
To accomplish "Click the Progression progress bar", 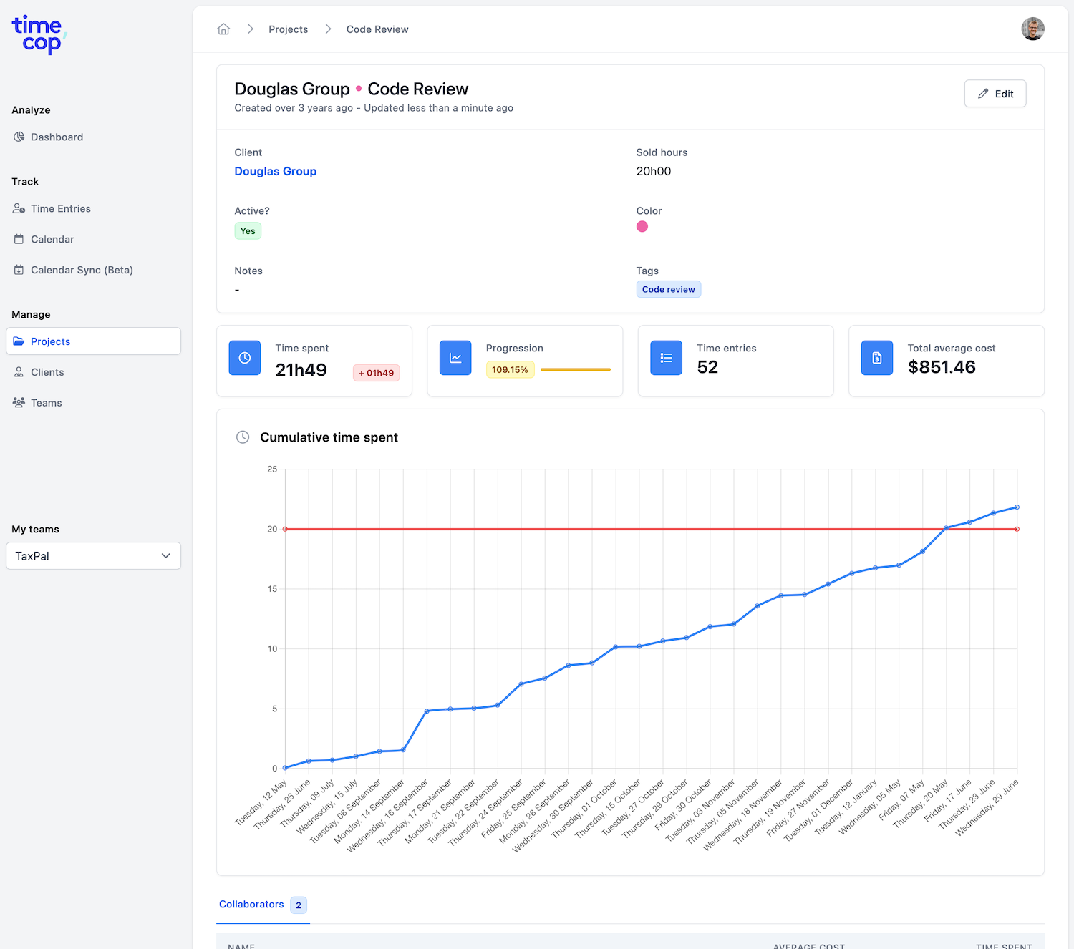I will coord(575,370).
